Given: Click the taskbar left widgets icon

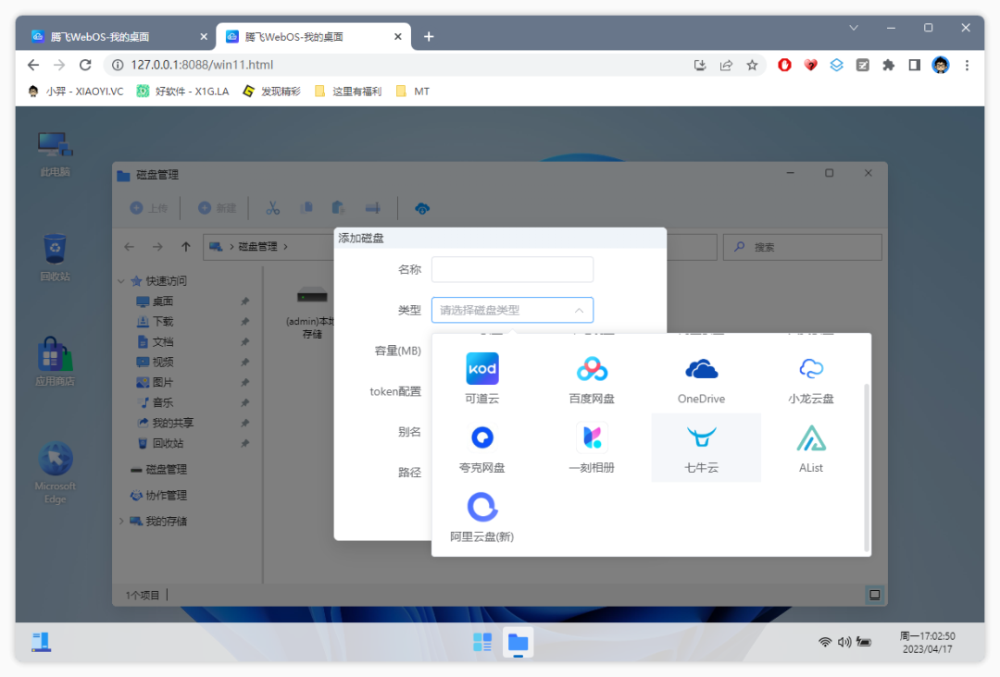Looking at the screenshot, I should tap(42, 642).
